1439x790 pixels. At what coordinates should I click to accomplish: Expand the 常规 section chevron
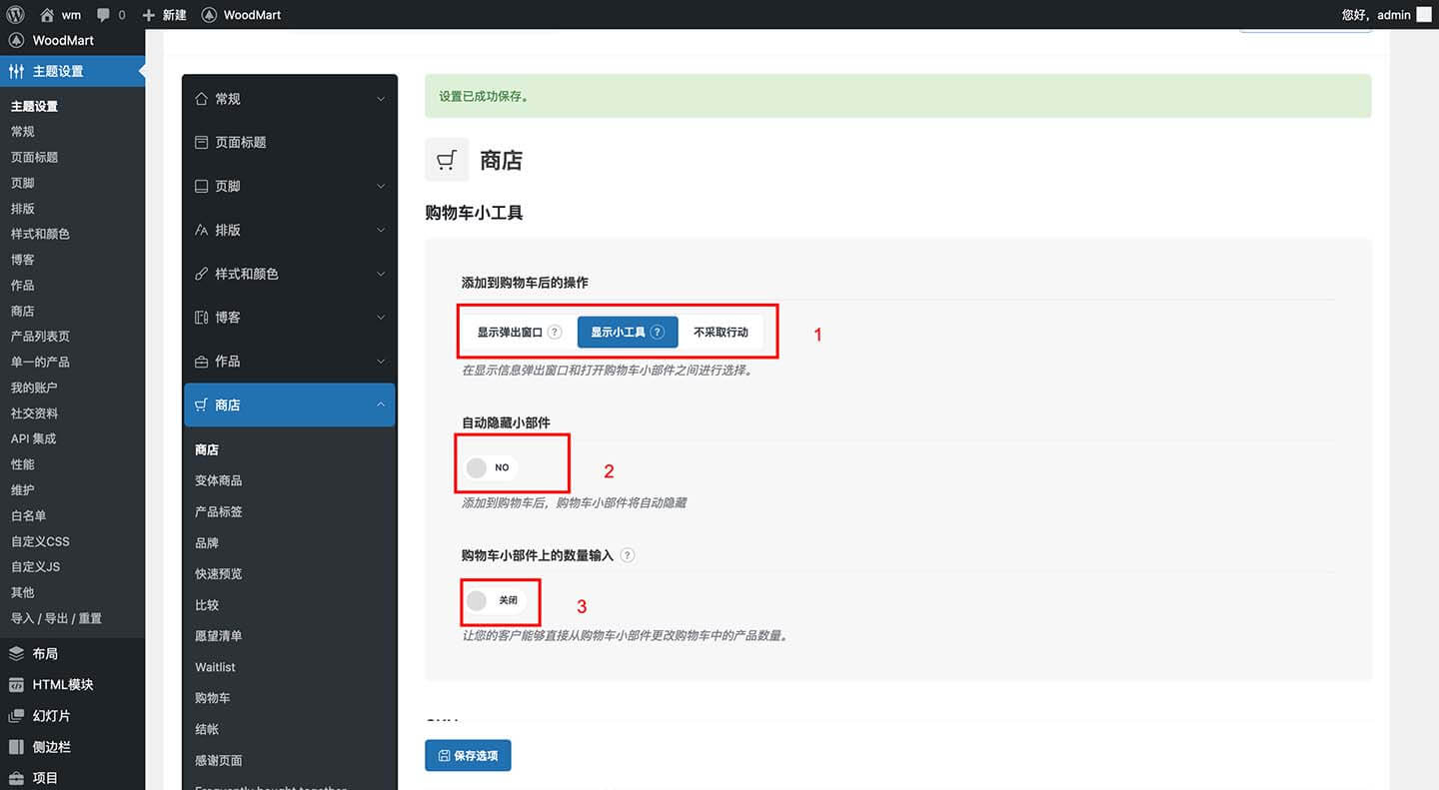381,99
